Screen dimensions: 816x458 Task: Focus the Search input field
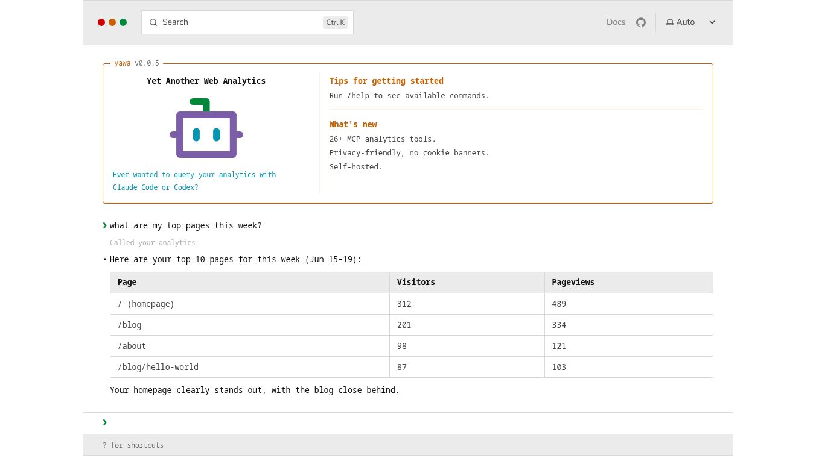247,22
